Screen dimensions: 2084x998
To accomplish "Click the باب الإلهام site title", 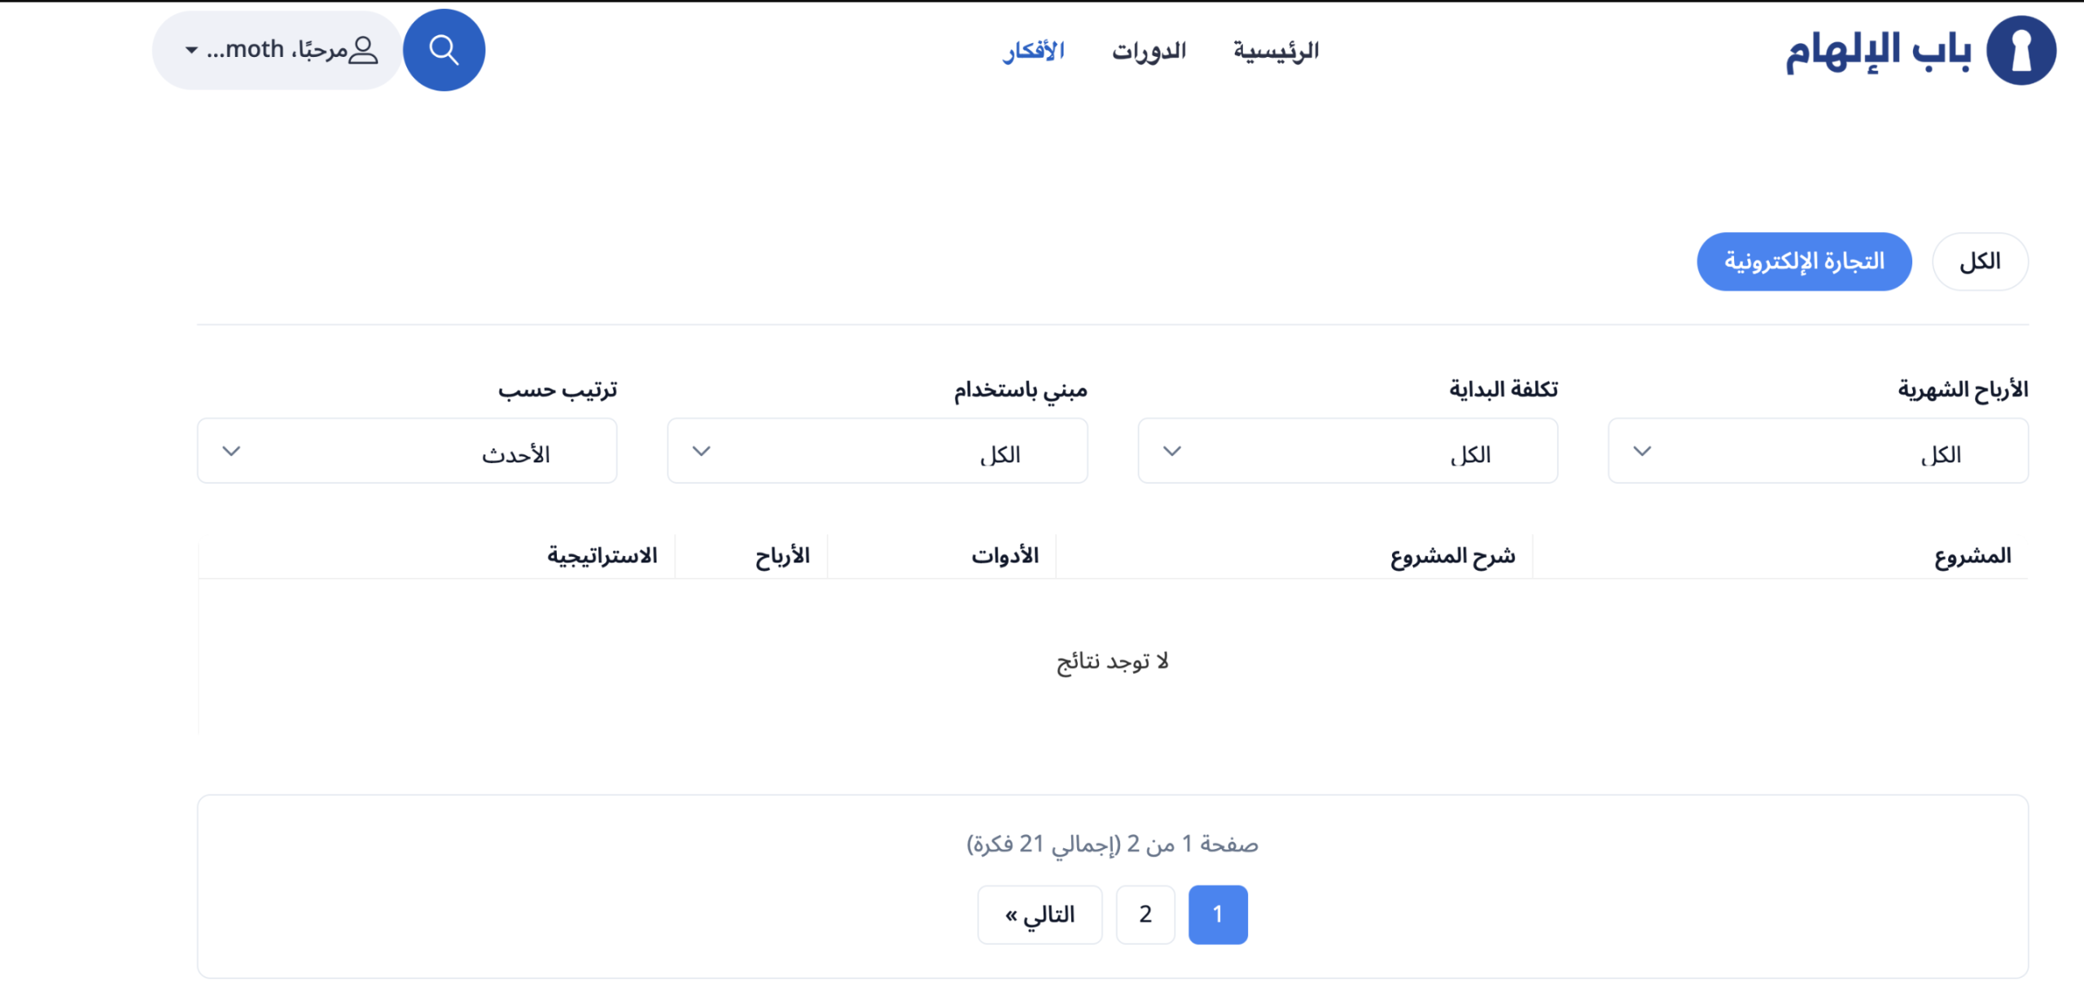I will click(x=1878, y=51).
